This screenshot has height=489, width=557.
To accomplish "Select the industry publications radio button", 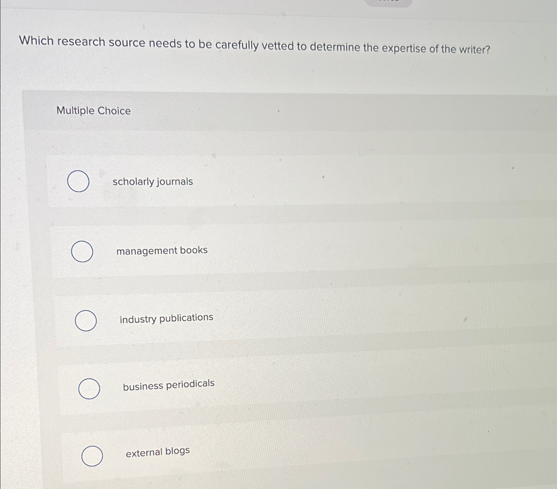I will (86, 320).
